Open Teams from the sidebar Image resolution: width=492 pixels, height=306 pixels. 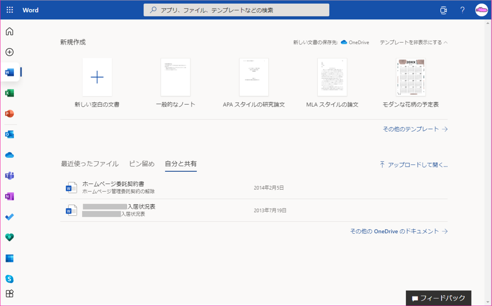point(9,176)
